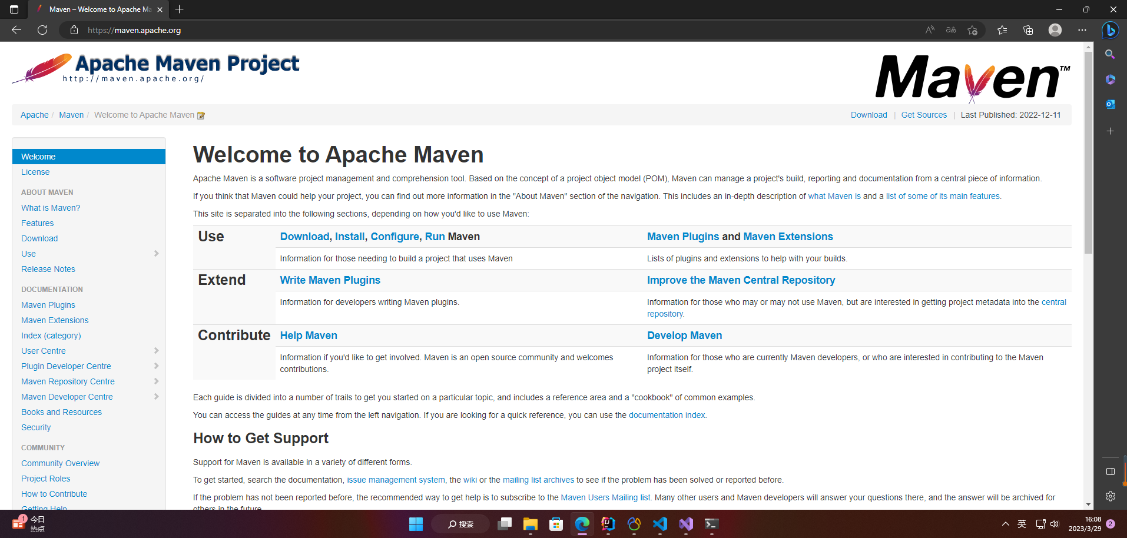This screenshot has width=1127, height=538.
Task: View site information via the lock icon
Action: (x=74, y=30)
